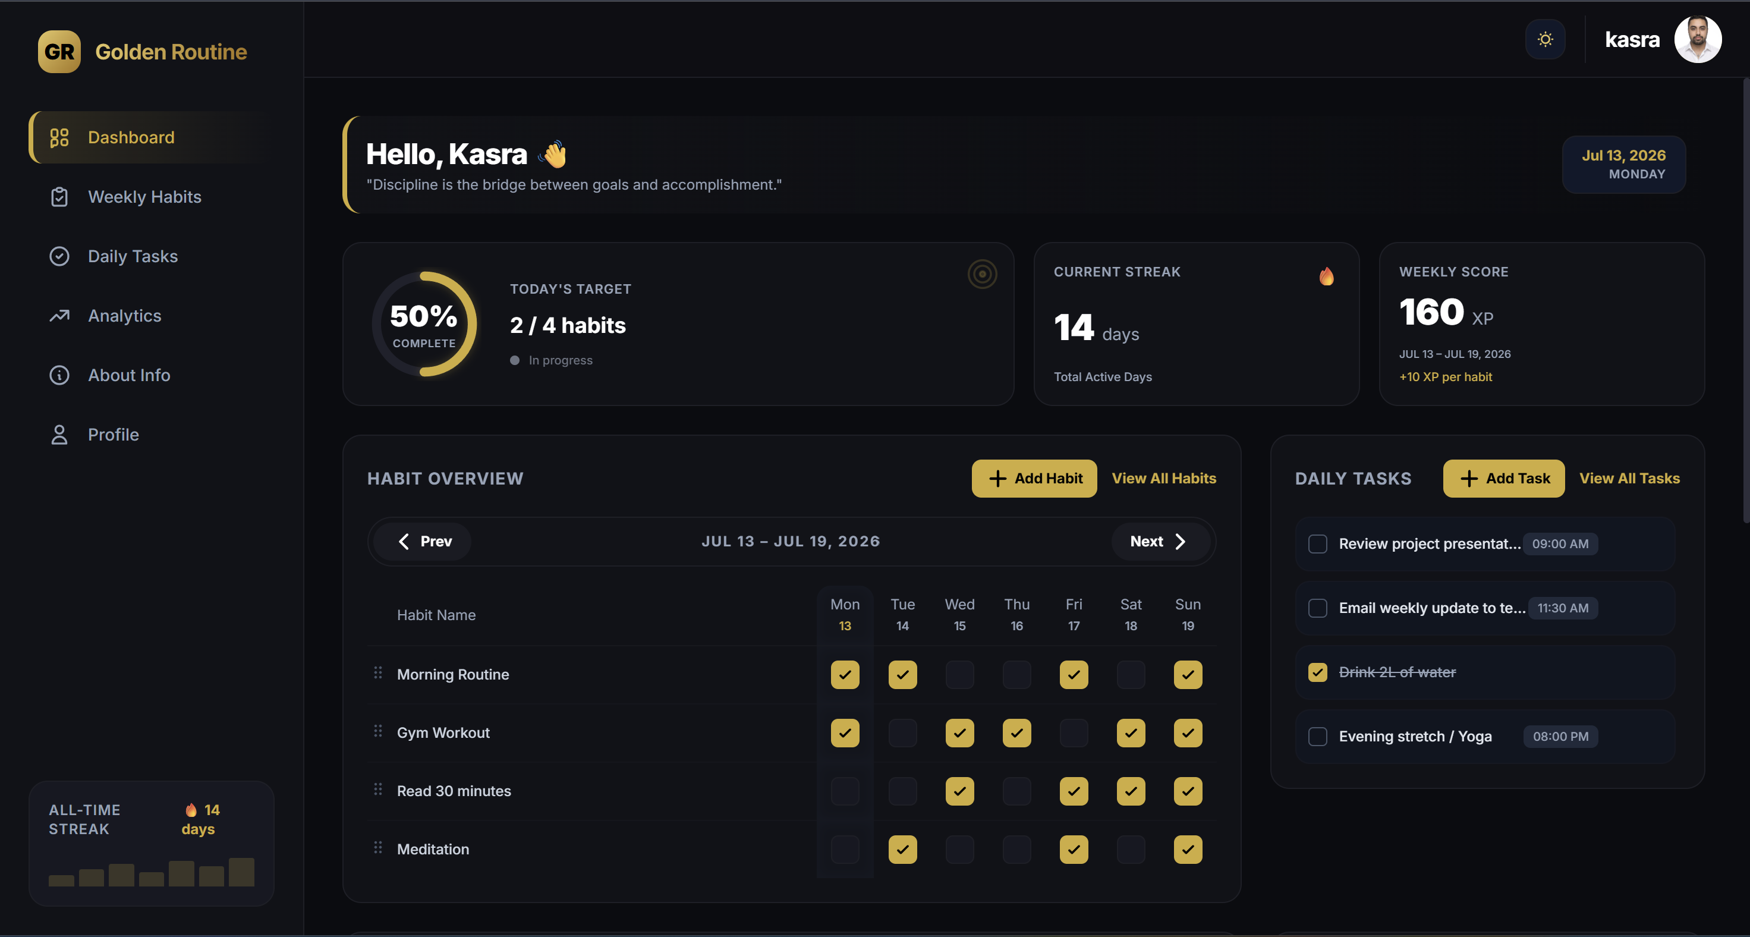The width and height of the screenshot is (1750, 937).
Task: Check Review project presentation task
Action: point(1317,543)
